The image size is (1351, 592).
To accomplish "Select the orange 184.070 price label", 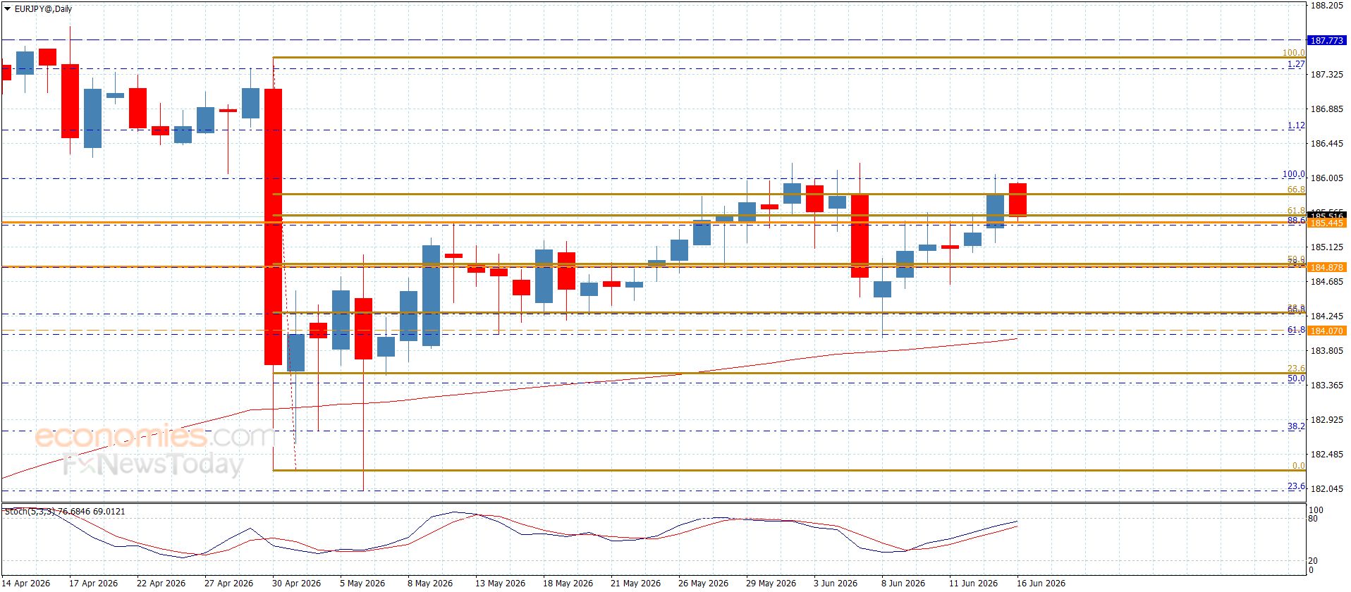I will click(1326, 331).
